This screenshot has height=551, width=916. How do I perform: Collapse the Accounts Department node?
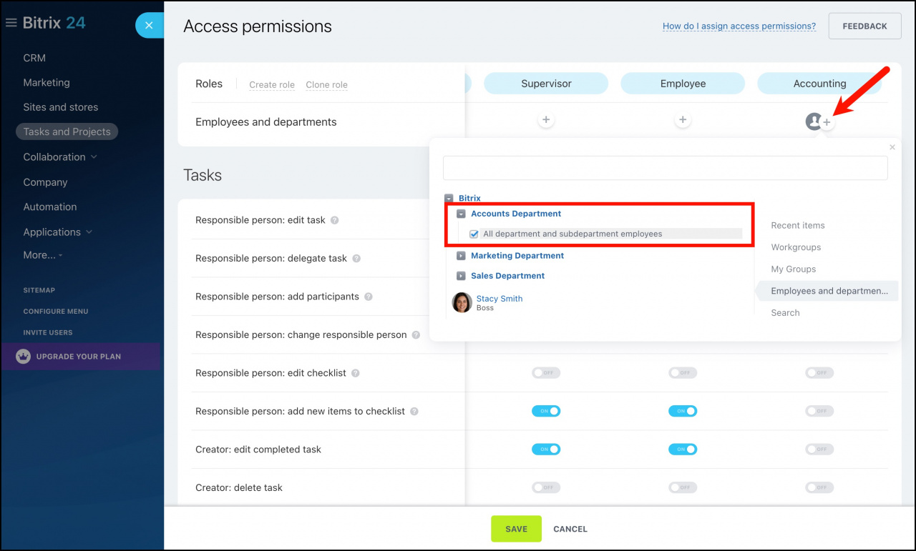[x=461, y=214]
